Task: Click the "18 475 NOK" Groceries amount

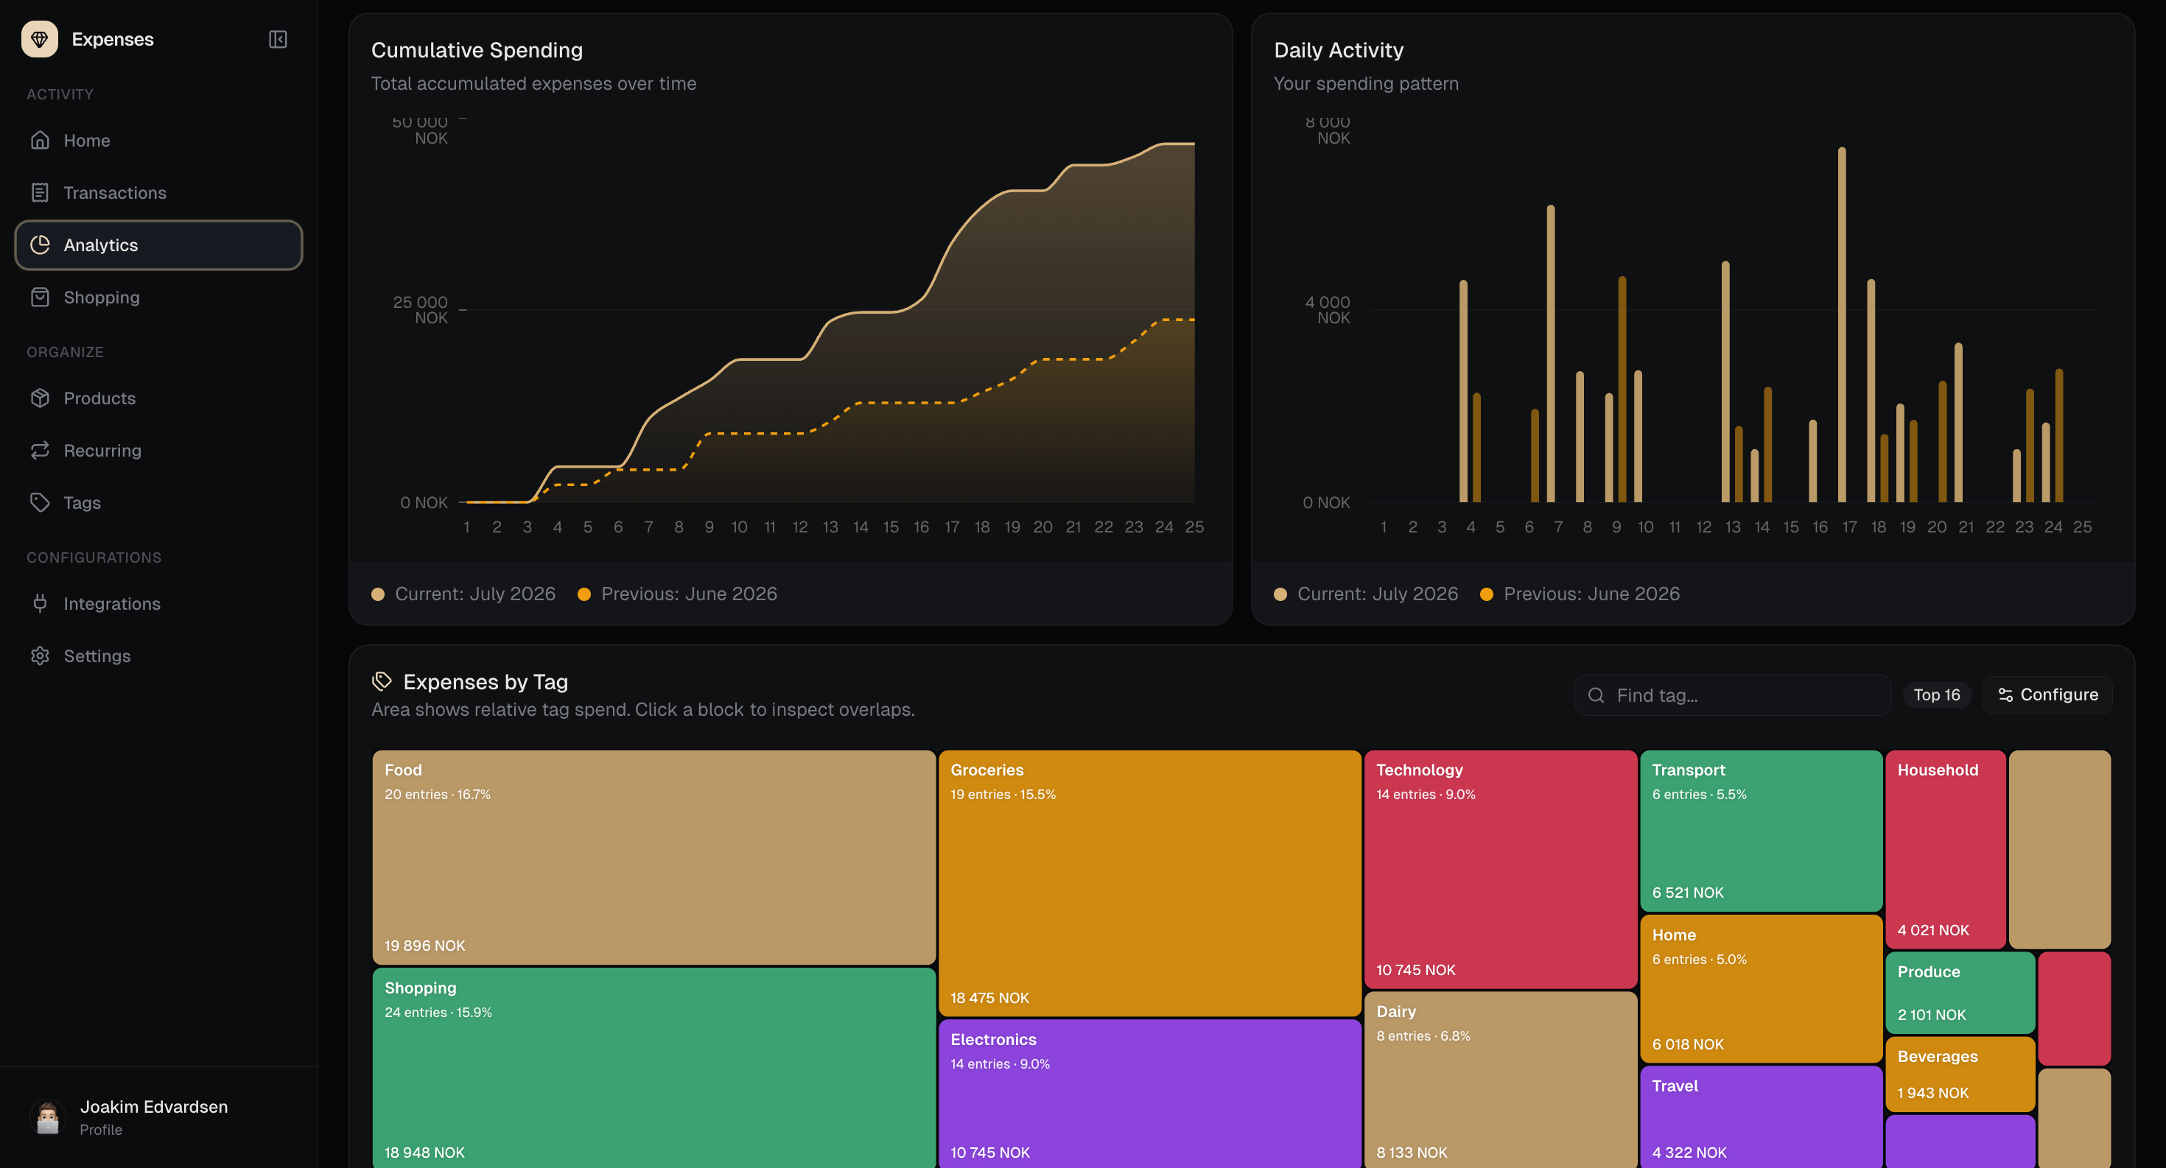Action: click(989, 997)
